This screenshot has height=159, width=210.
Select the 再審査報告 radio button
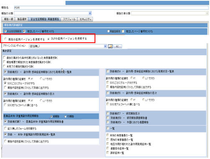tap(108, 31)
